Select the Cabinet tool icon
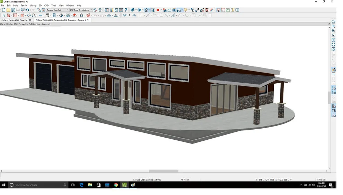Viewport: 343px width, 195px height. pos(47,15)
